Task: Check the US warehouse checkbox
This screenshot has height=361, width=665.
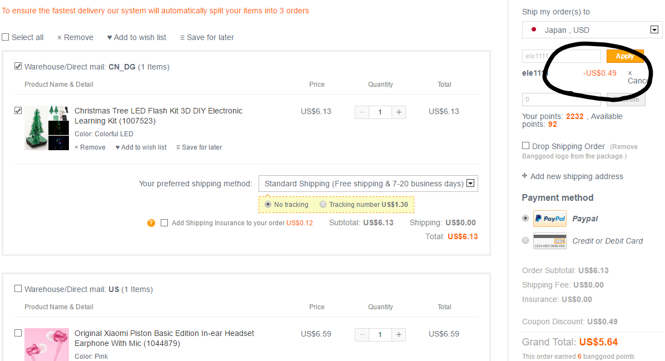Action: tap(18, 289)
